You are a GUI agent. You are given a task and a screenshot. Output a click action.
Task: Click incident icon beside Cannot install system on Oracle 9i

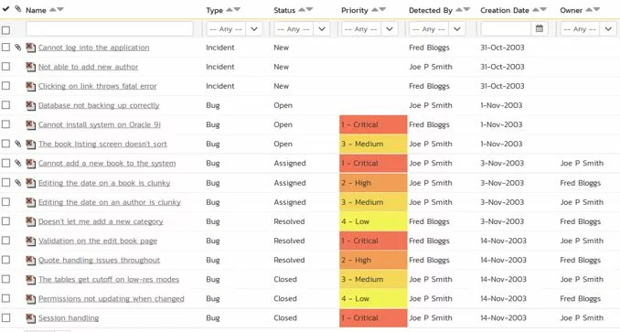coord(31,125)
